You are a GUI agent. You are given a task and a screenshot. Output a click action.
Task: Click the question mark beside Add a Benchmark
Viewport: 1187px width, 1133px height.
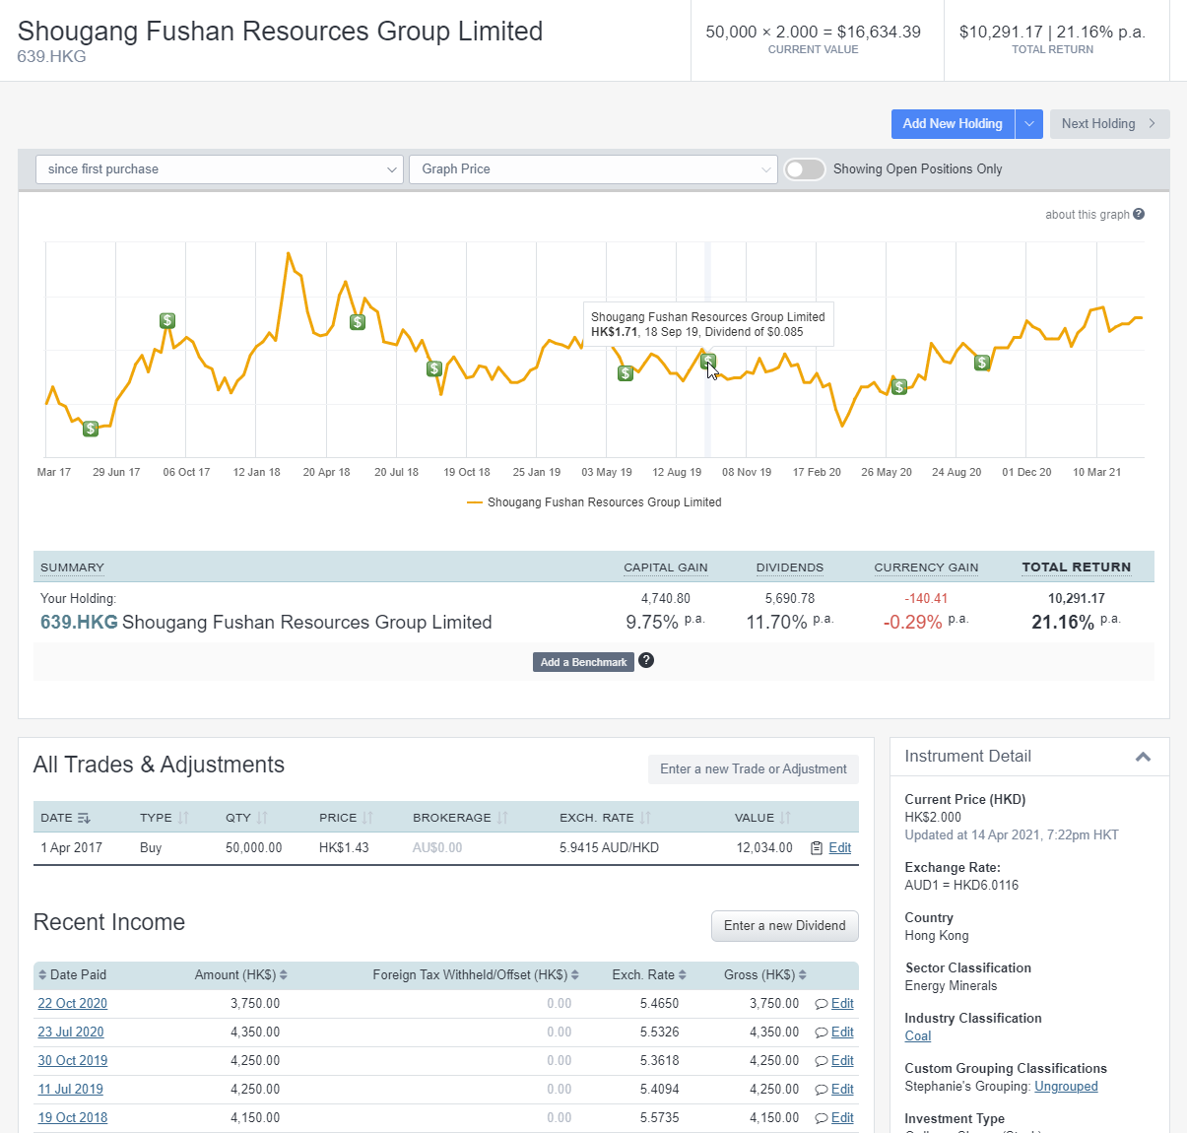646,660
